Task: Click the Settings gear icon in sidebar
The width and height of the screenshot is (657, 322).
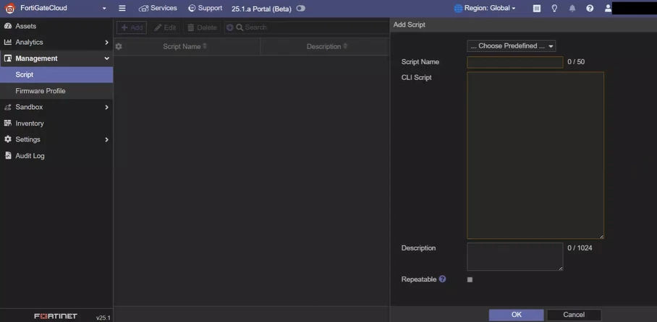Action: (7, 139)
